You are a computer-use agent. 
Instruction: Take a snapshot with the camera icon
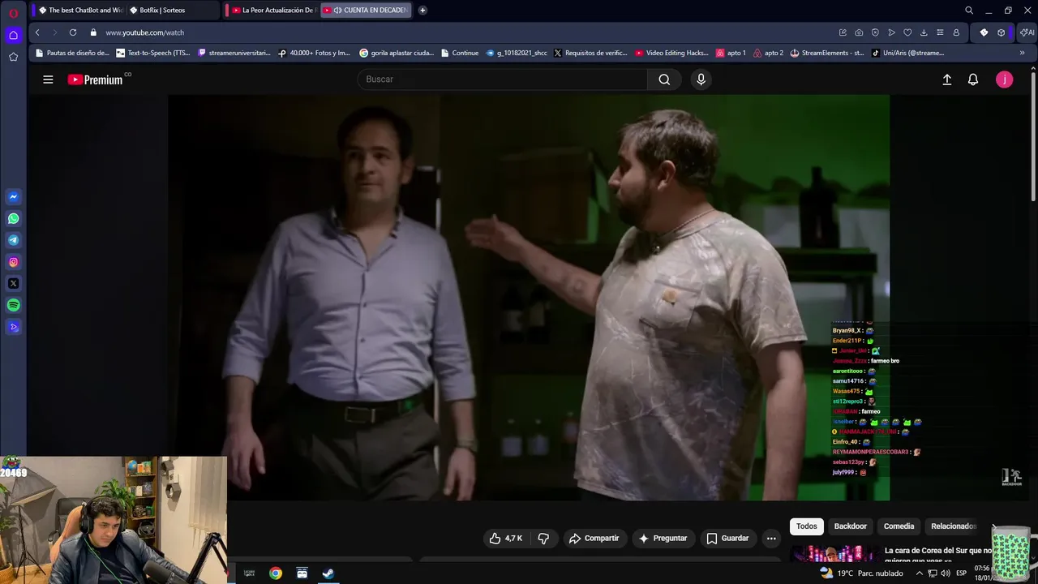coord(859,32)
